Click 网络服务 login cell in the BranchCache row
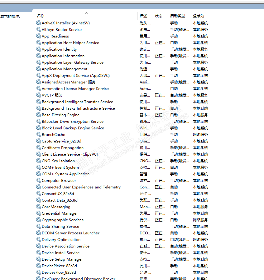This screenshot has width=264, height=280. point(200,134)
